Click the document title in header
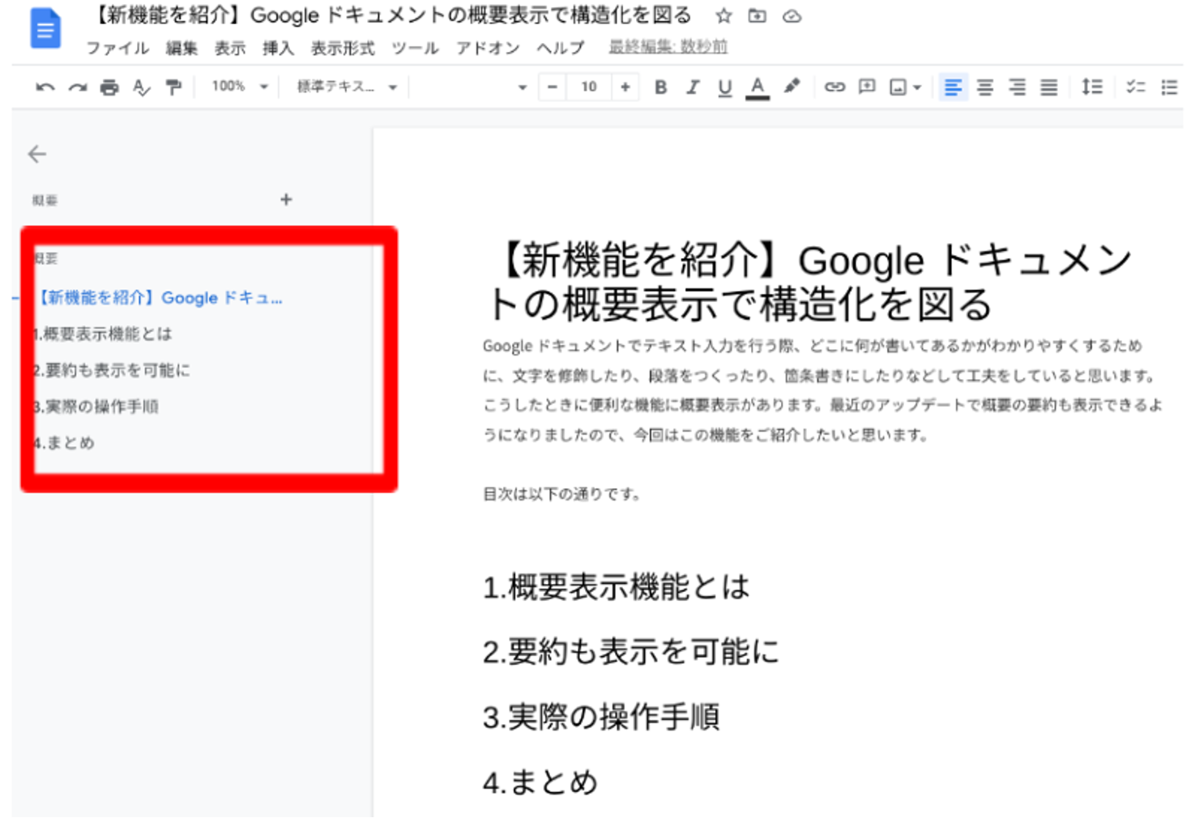 pos(391,15)
